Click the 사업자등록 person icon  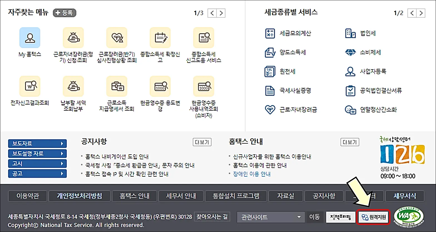coord(350,71)
